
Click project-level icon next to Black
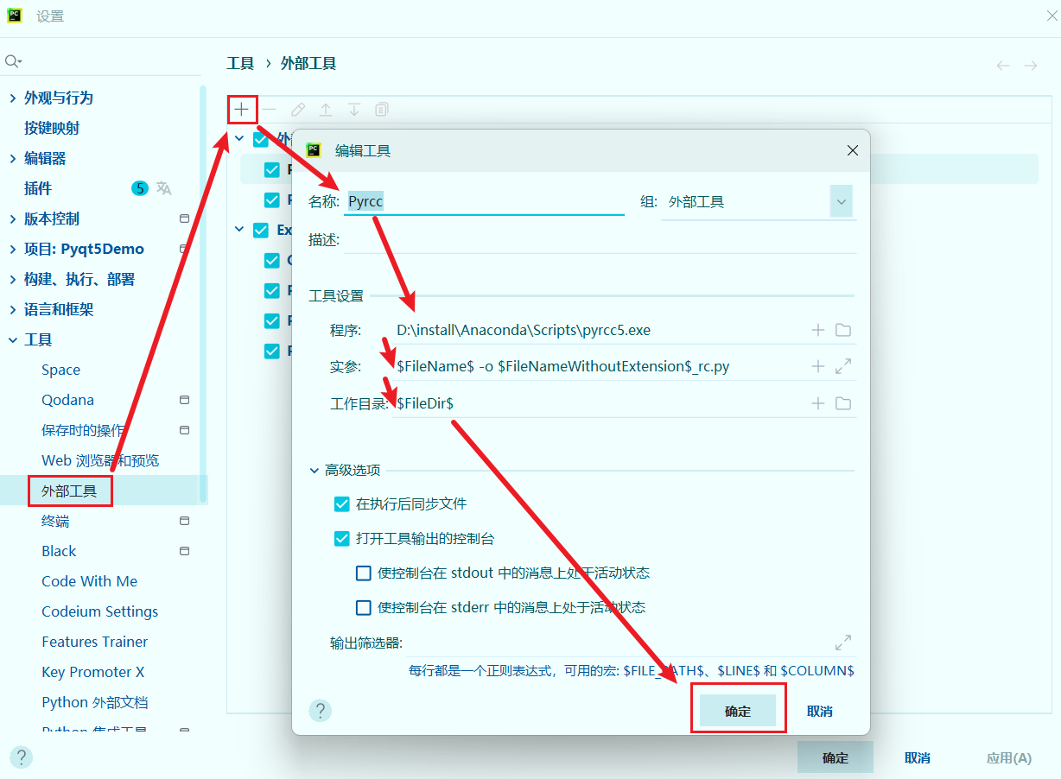click(184, 551)
